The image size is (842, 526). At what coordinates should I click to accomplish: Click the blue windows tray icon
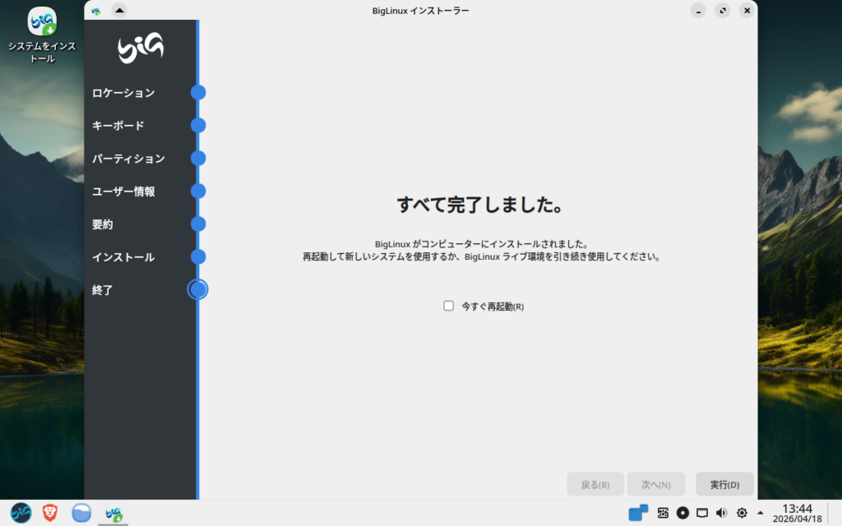638,513
